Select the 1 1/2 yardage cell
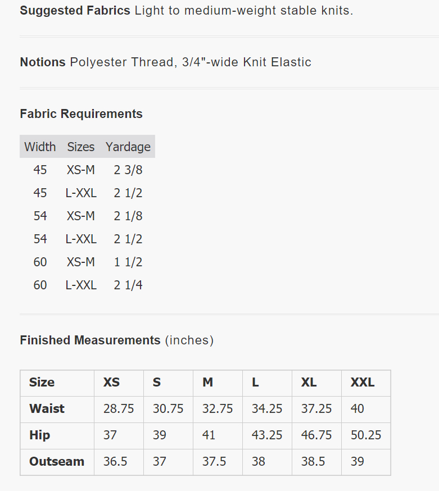 pyautogui.click(x=128, y=262)
